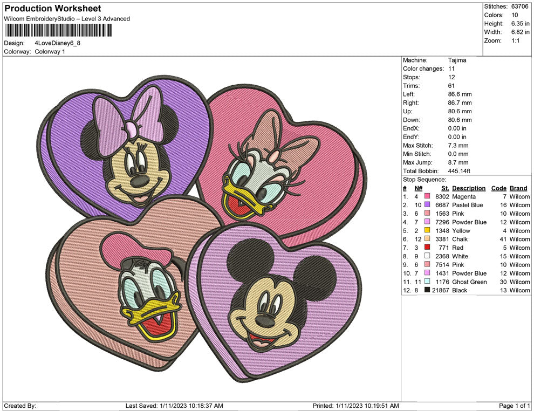Viewport: 534px width, 411px height.
Task: Click the Height value '6.35 in'
Action: click(x=520, y=24)
